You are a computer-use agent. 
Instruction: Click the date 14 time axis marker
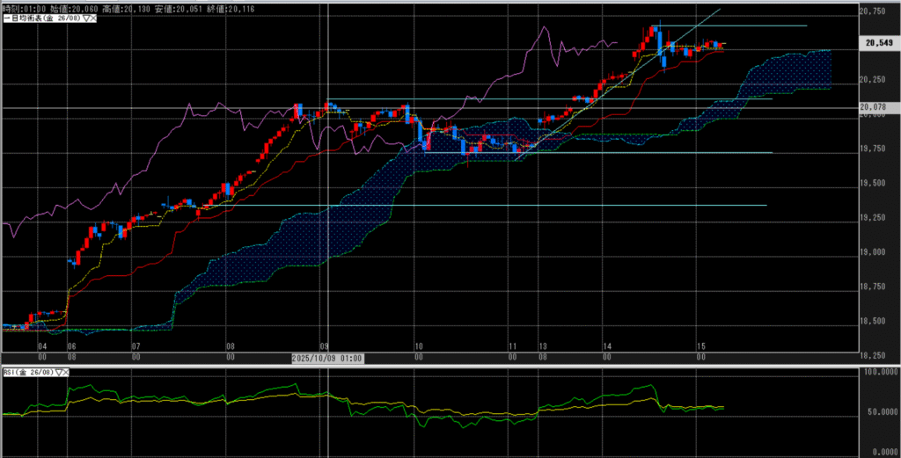pyautogui.click(x=607, y=347)
